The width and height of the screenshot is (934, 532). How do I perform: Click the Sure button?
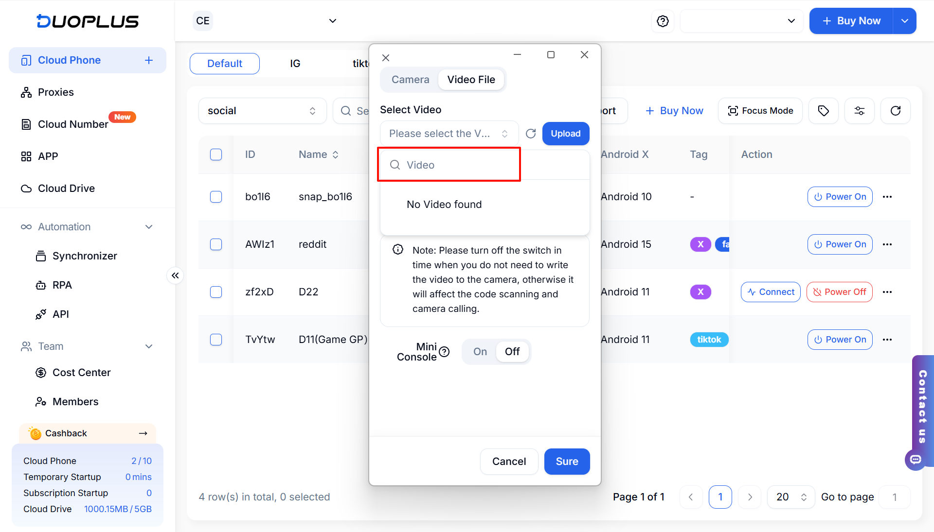pyautogui.click(x=567, y=462)
